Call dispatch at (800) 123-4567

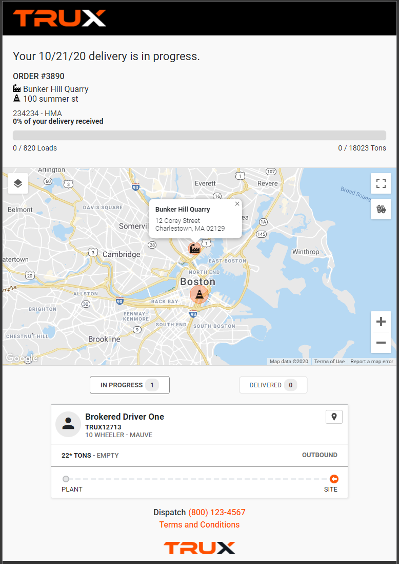(x=217, y=512)
